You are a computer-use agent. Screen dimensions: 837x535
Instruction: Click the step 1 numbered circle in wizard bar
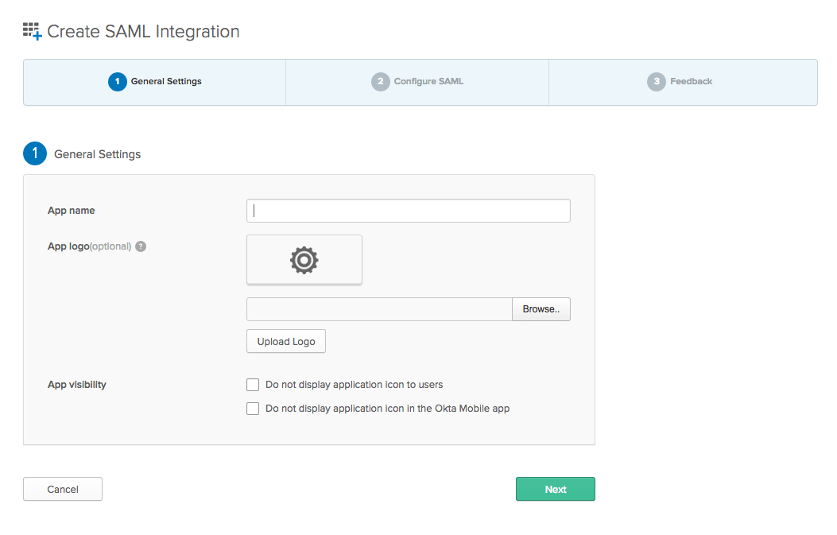tap(117, 82)
